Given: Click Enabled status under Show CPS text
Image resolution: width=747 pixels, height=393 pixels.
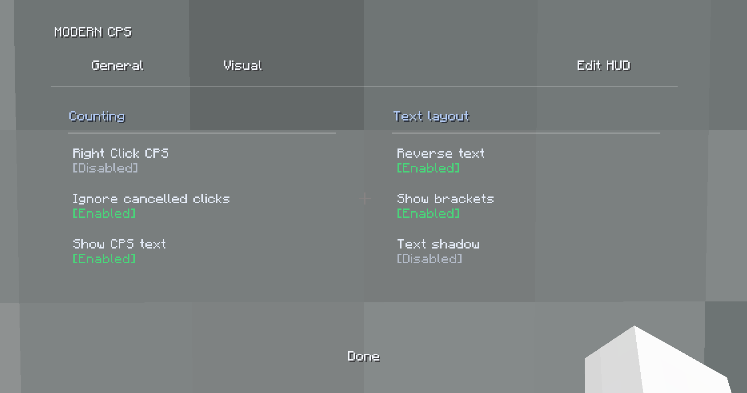Looking at the screenshot, I should [104, 259].
